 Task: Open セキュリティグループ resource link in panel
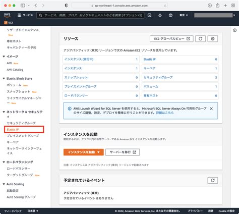click(x=158, y=77)
